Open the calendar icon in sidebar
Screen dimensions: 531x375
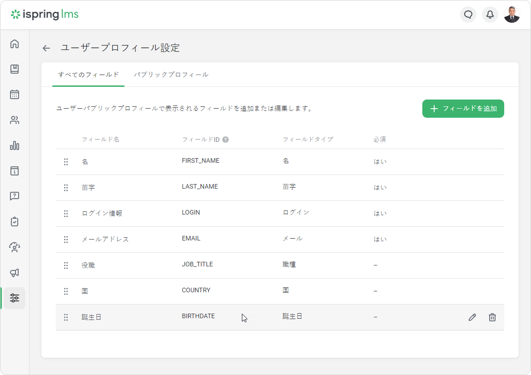[x=15, y=95]
